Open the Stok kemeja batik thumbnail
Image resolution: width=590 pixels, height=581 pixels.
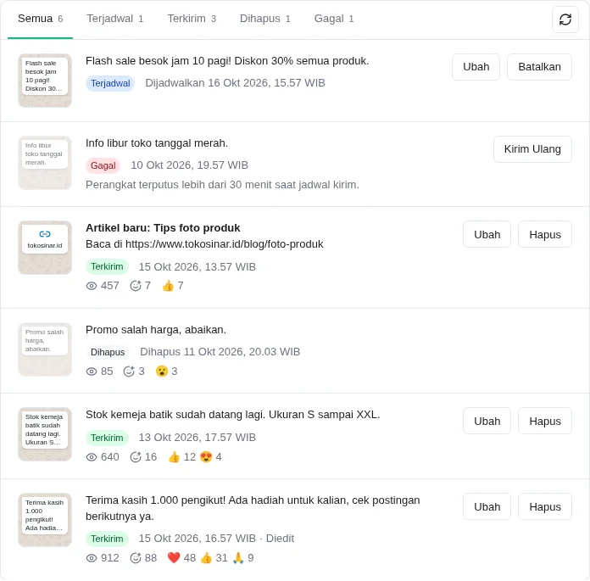45,434
